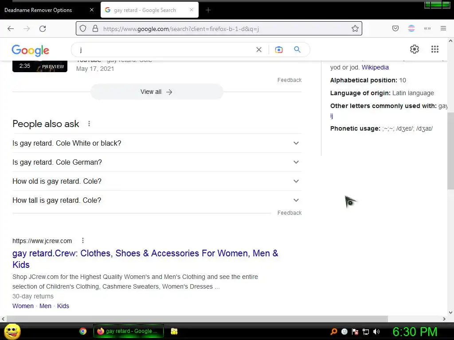
Task: Open the Women sitelink
Action: pyautogui.click(x=23, y=306)
